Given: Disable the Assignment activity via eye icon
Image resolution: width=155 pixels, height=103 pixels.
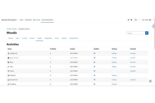Looking at the screenshot, I should (x=95, y=53).
